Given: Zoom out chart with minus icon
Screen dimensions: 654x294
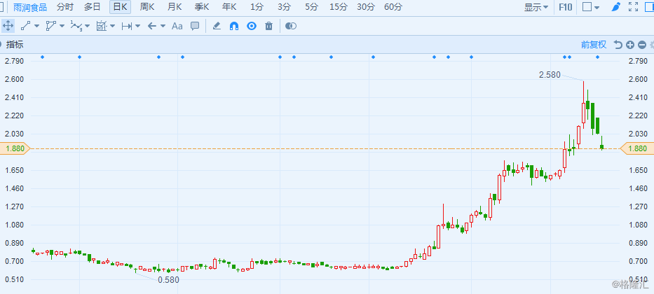Looking at the screenshot, I should tap(642, 45).
